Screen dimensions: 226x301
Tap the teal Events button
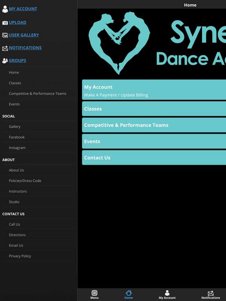pos(154,141)
